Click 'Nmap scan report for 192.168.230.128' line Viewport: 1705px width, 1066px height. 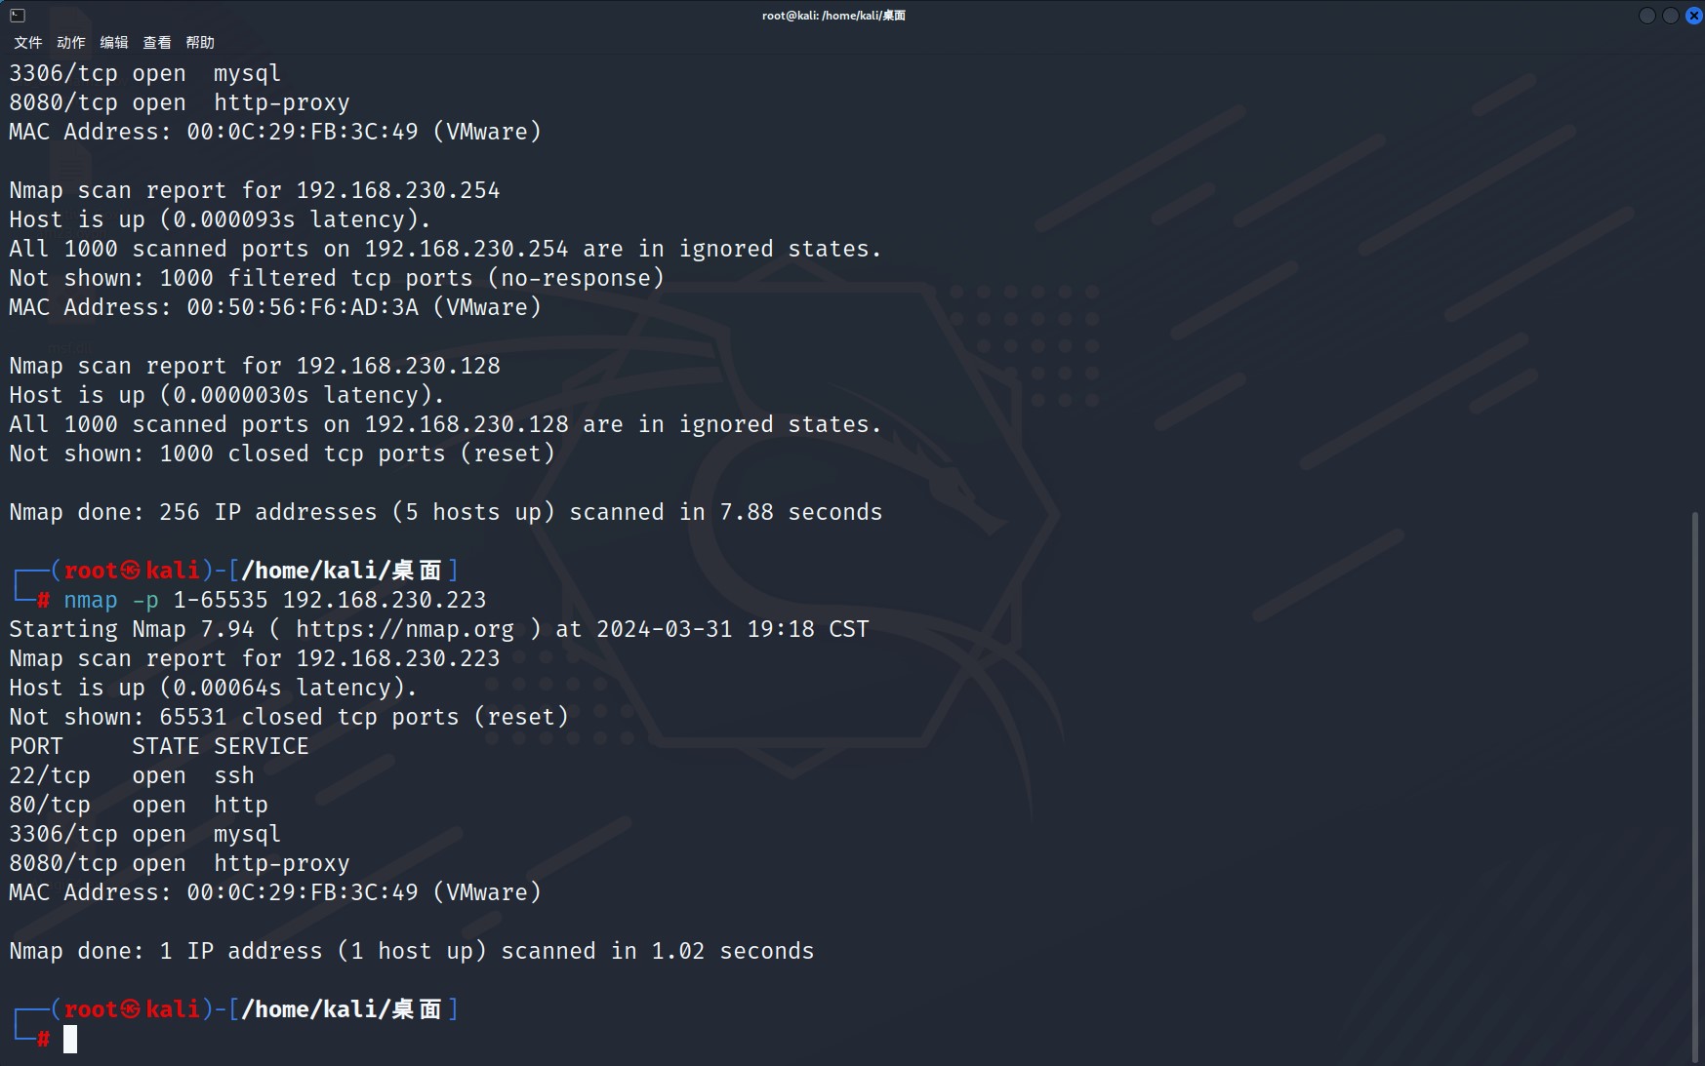click(255, 366)
